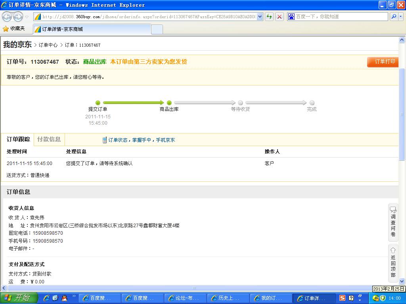Switch to the 付款信息 tab
This screenshot has width=406, height=304.
[49, 140]
